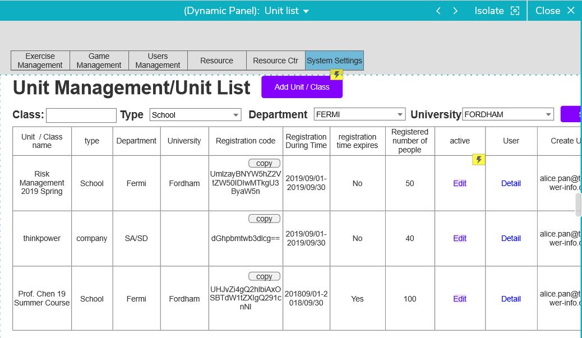Click the 'company' type cell
Screen dimensions: 582x338
click(92, 238)
